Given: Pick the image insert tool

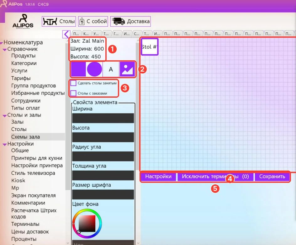Looking at the screenshot, I should (x=127, y=69).
